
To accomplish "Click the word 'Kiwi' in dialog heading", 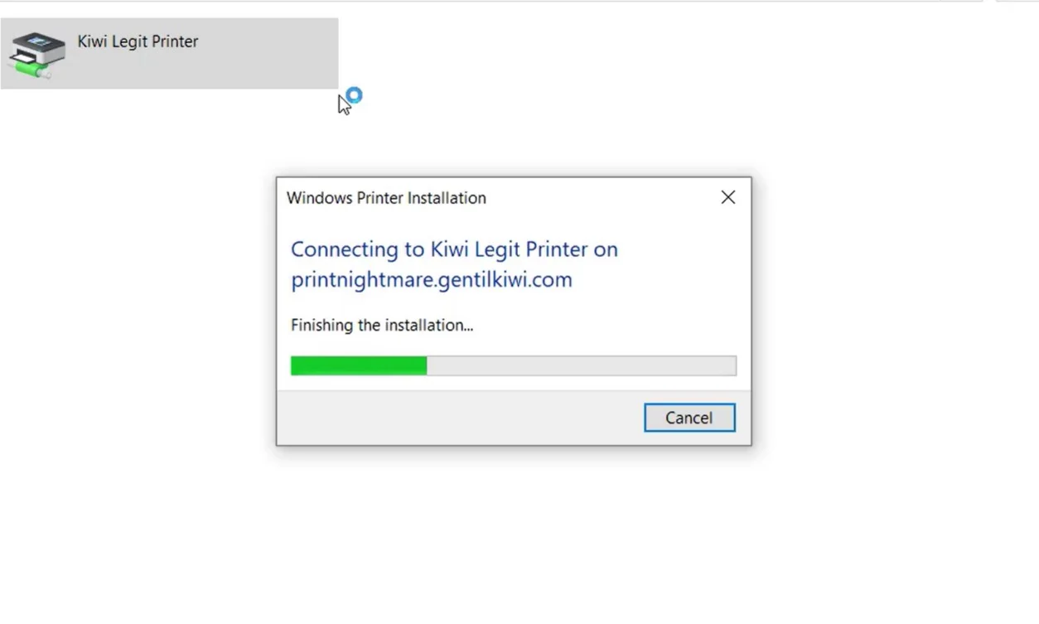I will (x=450, y=249).
